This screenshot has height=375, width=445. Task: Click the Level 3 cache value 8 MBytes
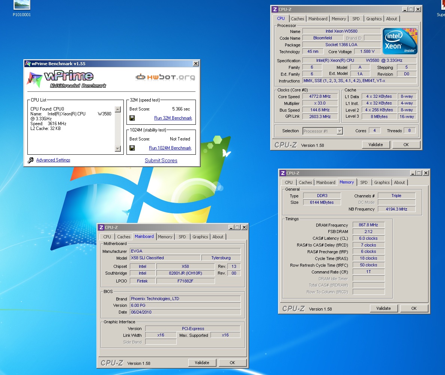[x=379, y=117]
